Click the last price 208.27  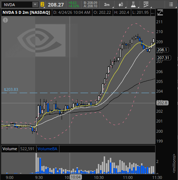(56, 5)
